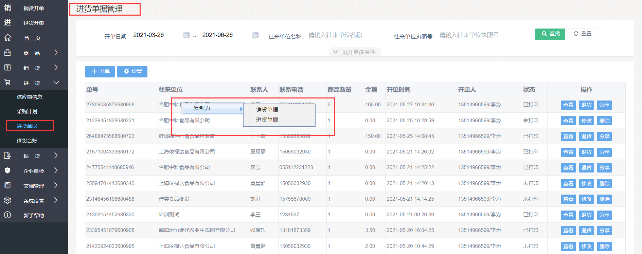Viewport: 642px width, 254px height.
Task: Click 删除 for order 23146456108680488
Action: (604, 199)
